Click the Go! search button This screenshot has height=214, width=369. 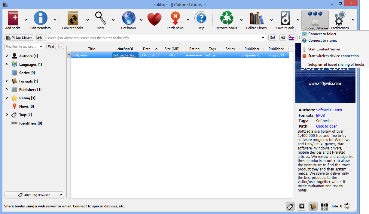273,38
